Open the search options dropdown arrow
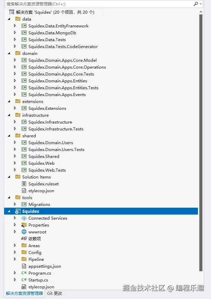Screen dimensions: 211x299 [200, 4]
